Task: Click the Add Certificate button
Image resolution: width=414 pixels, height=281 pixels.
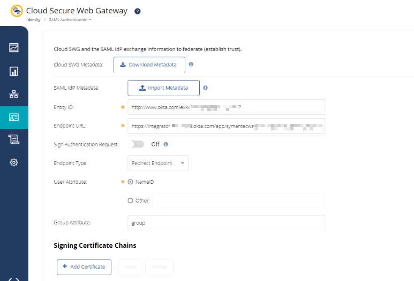Action: pos(84,267)
